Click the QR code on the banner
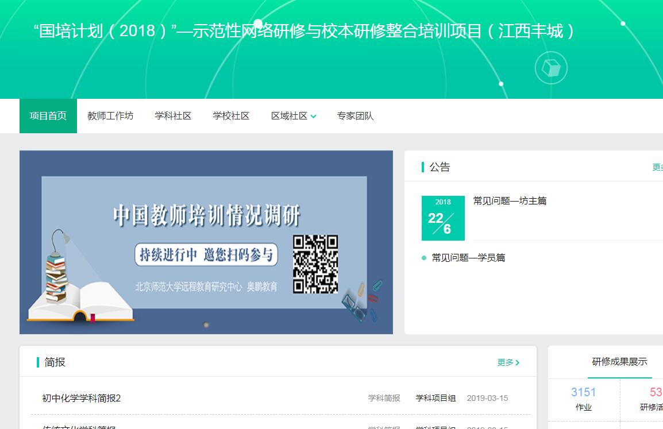The width and height of the screenshot is (663, 429). click(x=315, y=264)
